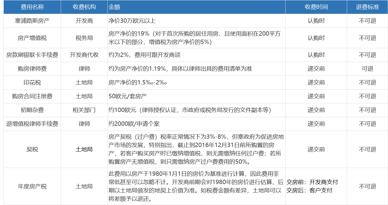
Task: Click '不可退' in 年度房产税 row
Action: (367, 186)
